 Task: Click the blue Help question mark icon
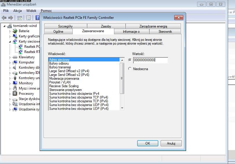(37, 18)
